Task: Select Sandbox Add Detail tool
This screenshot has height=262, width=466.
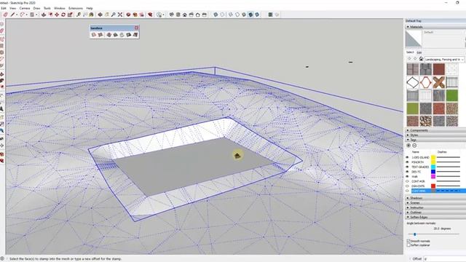Action: (129, 35)
